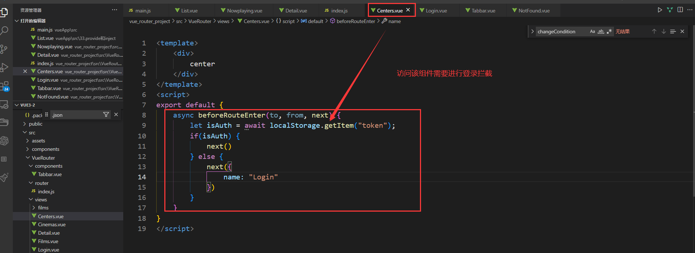Switch to the index.js tab

click(339, 11)
